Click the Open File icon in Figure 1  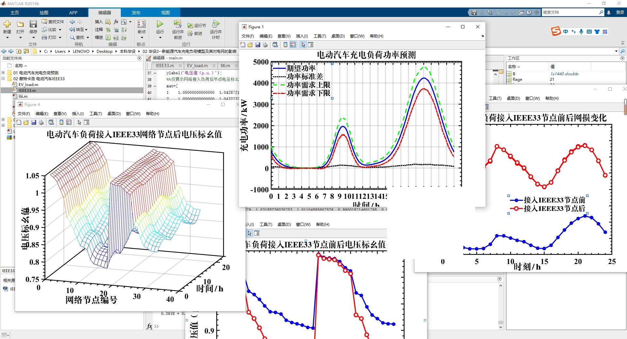click(250, 45)
